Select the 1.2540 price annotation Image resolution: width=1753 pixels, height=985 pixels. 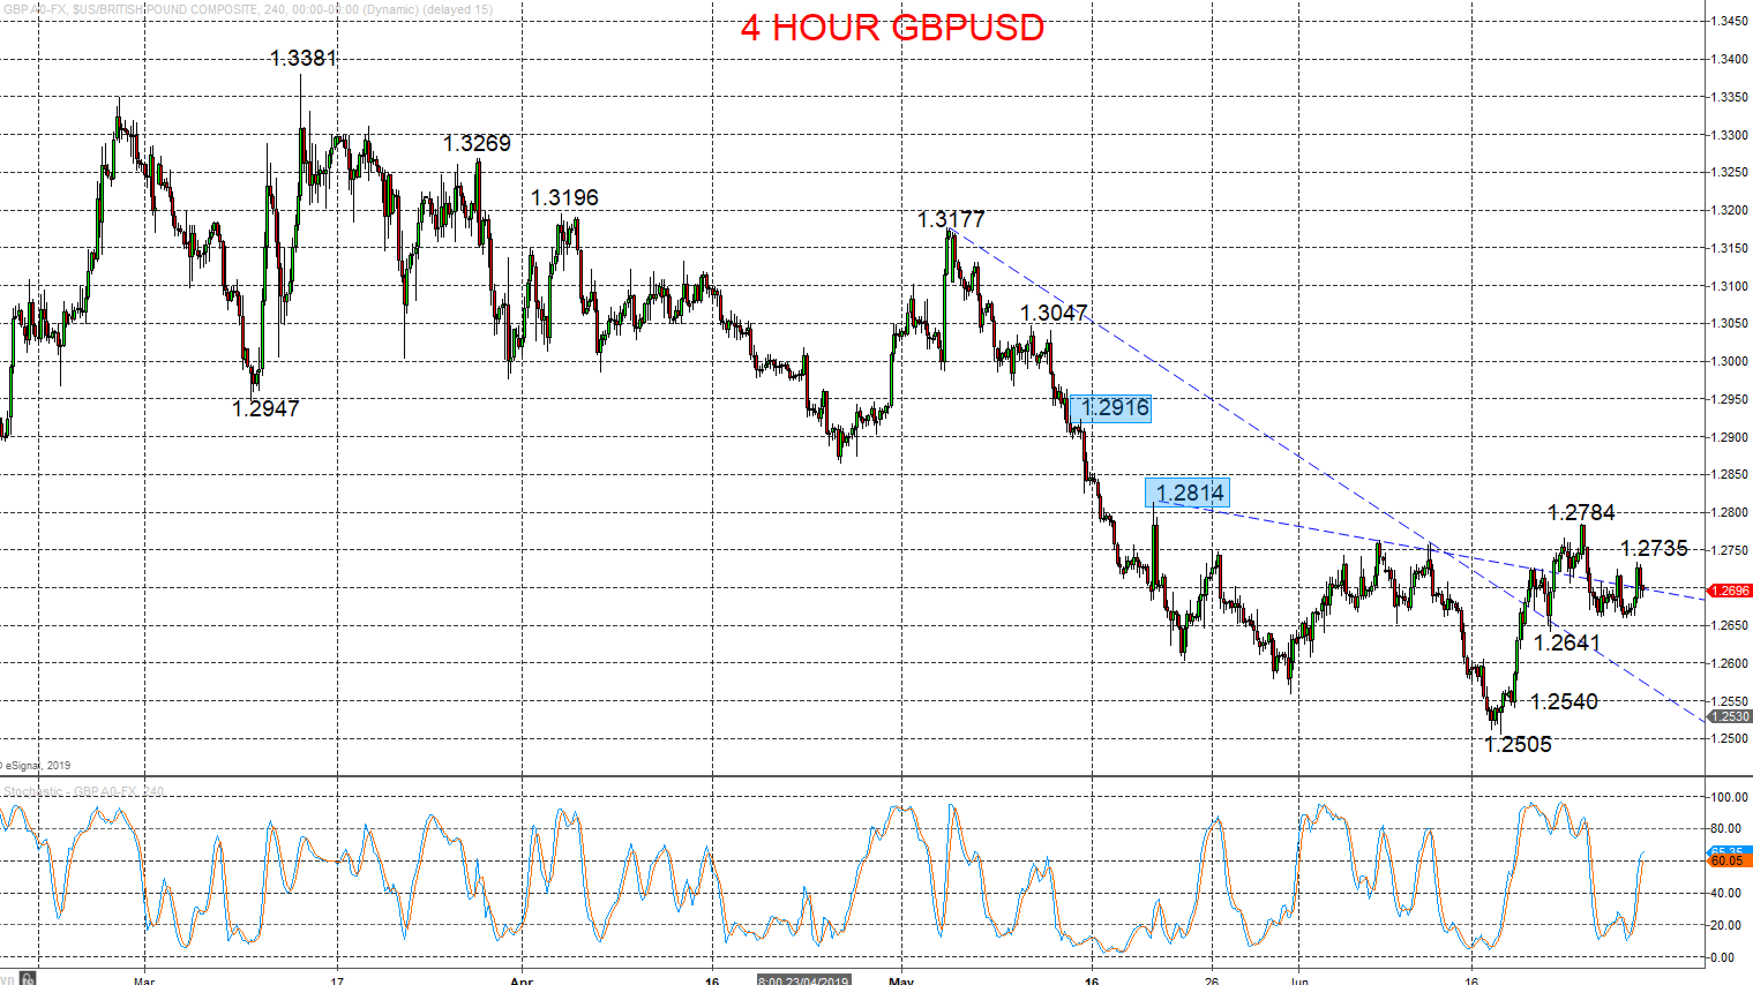point(1564,701)
